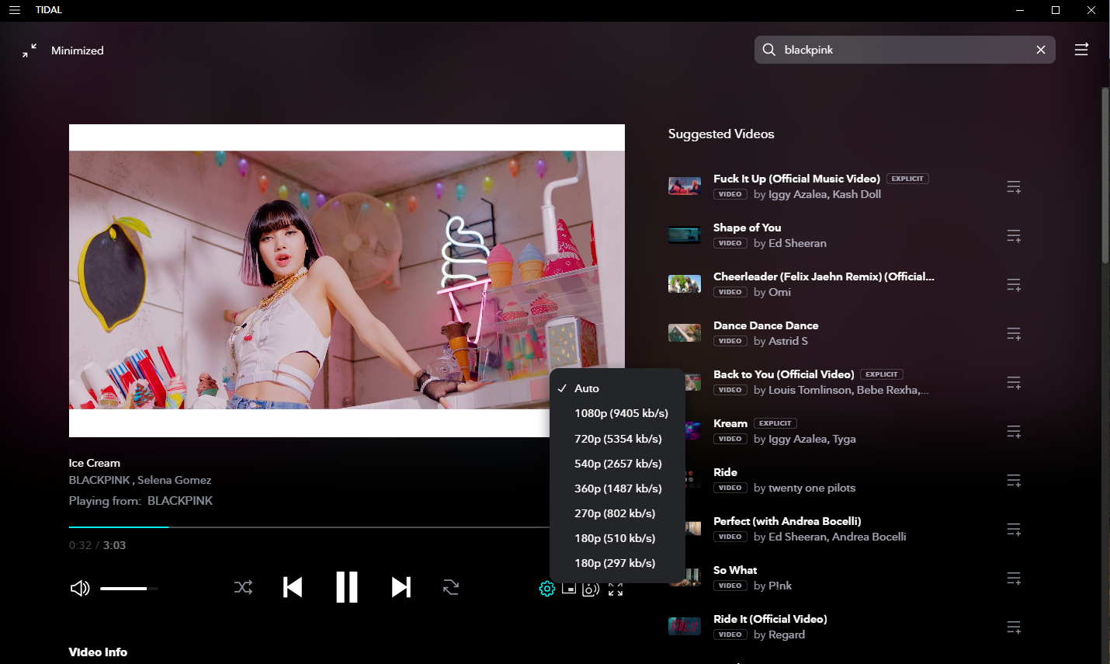The width and height of the screenshot is (1110, 664).
Task: Open artist twenty one pilots page
Action: tap(812, 488)
